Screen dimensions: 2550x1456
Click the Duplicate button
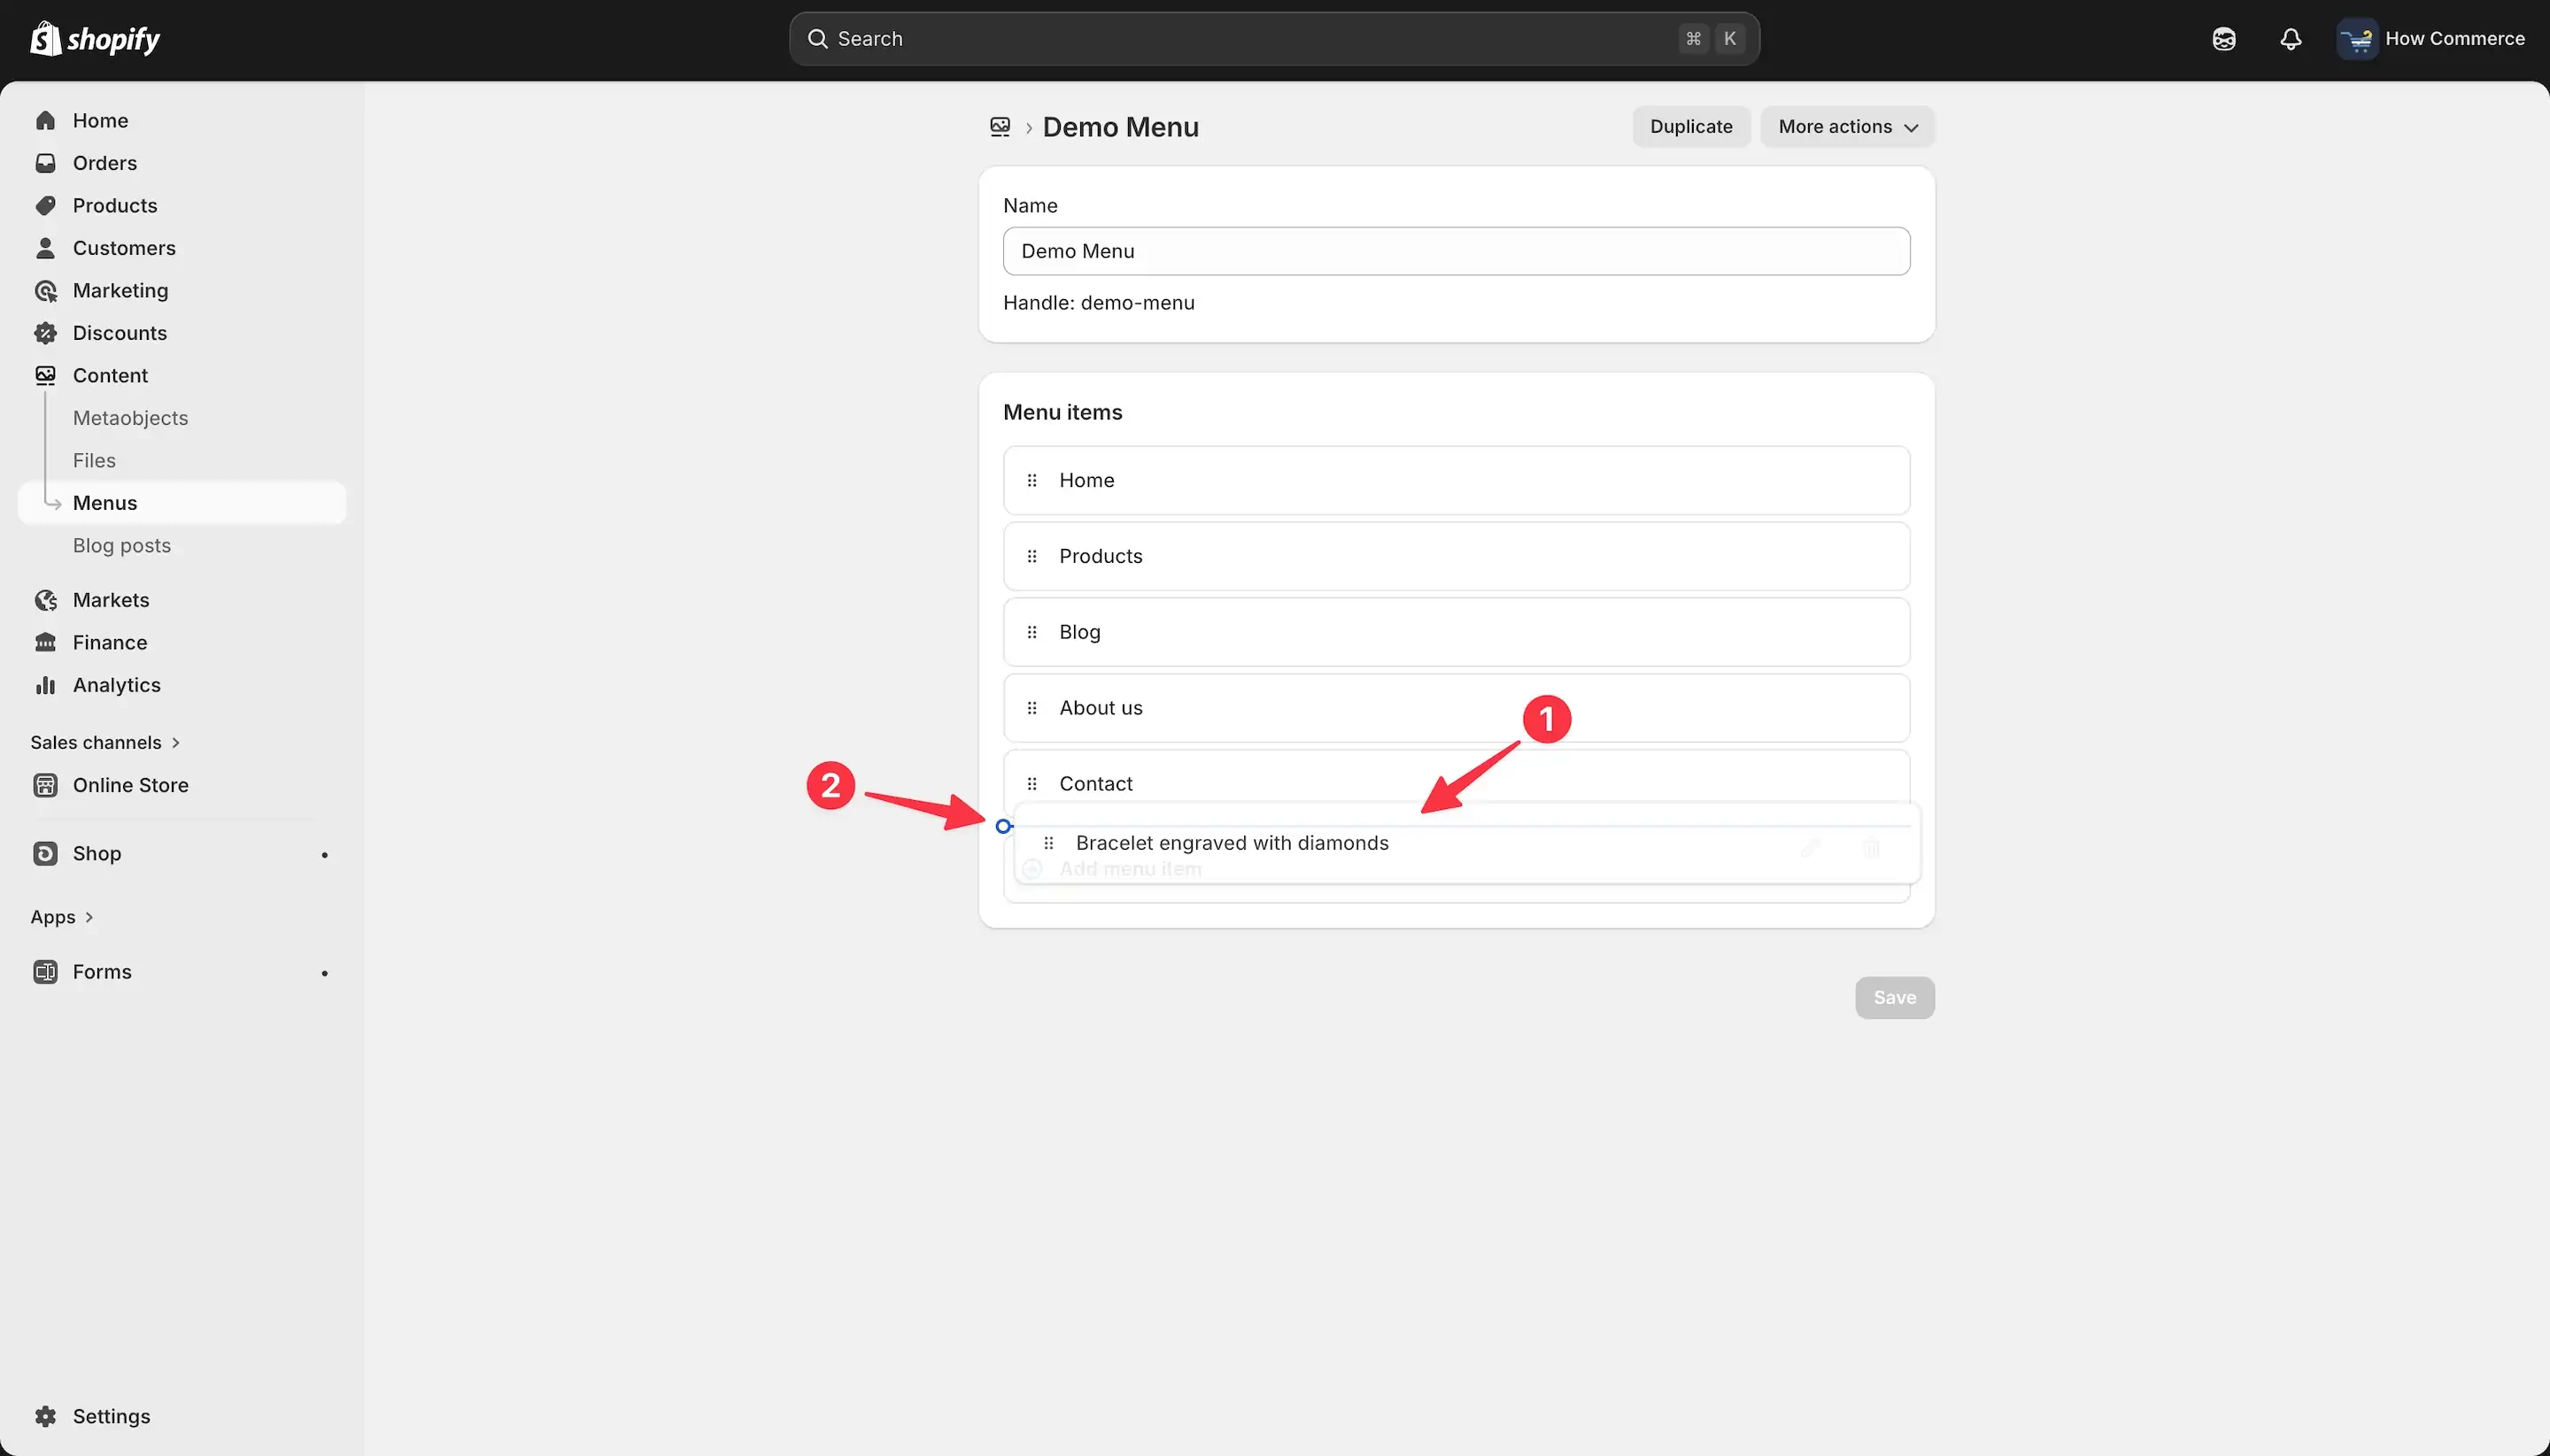point(1690,127)
